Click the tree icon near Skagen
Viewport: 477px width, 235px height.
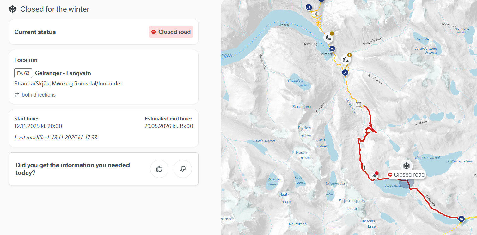(309, 7)
